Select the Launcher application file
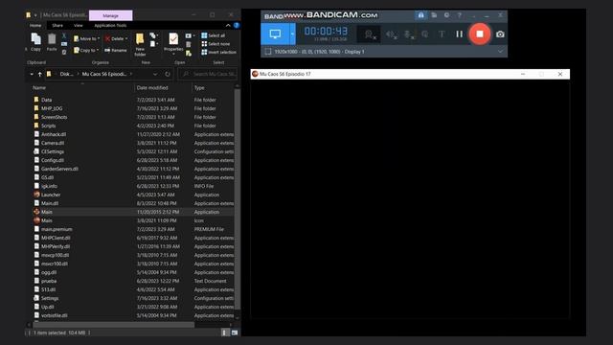The image size is (613, 345). click(133, 195)
